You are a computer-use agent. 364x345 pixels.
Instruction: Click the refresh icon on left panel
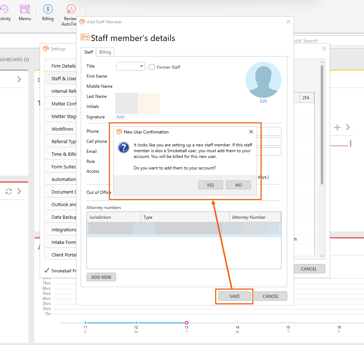(x=9, y=191)
